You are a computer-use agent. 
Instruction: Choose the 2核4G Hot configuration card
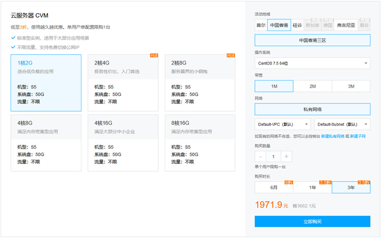[123, 83]
